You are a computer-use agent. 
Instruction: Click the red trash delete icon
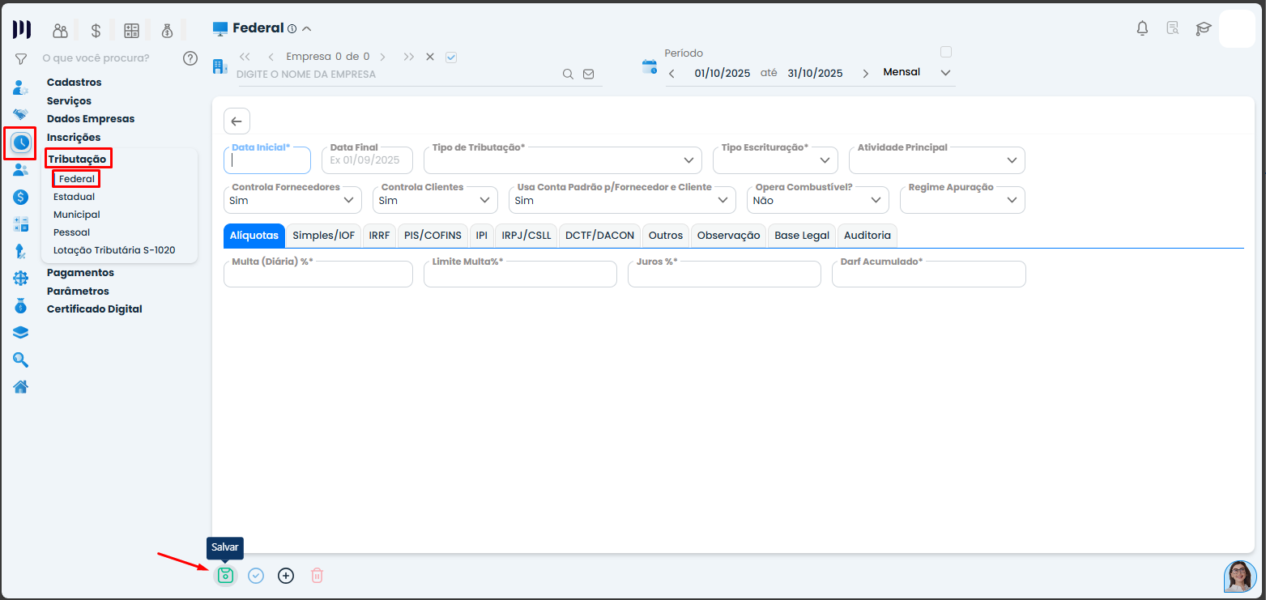[317, 576]
